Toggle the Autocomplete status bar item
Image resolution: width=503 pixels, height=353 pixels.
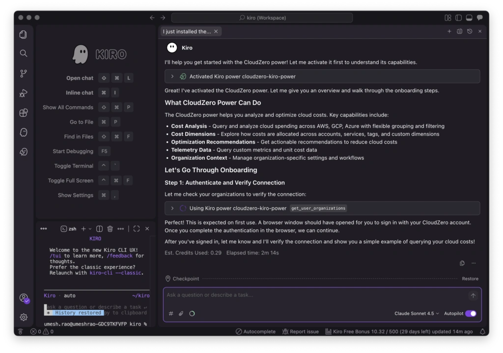point(255,331)
